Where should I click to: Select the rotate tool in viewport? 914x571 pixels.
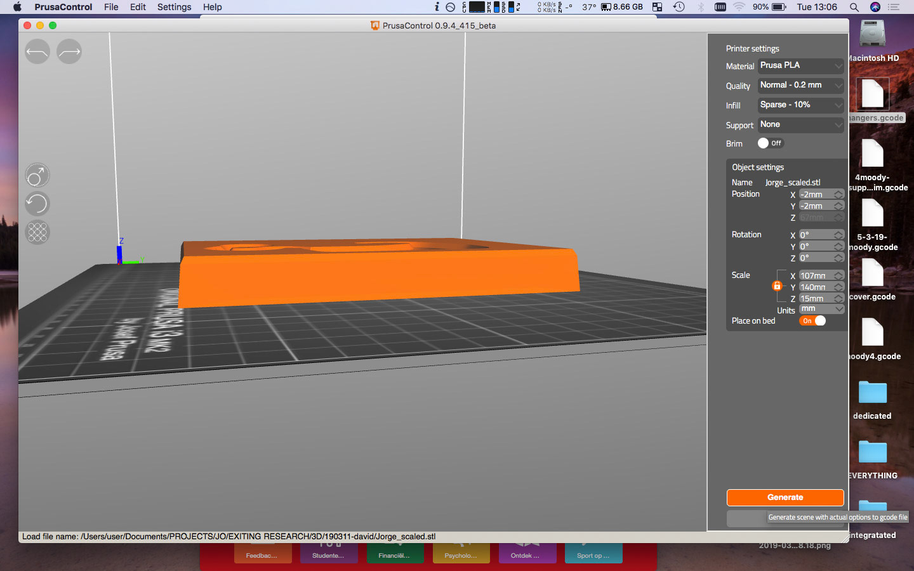[37, 204]
